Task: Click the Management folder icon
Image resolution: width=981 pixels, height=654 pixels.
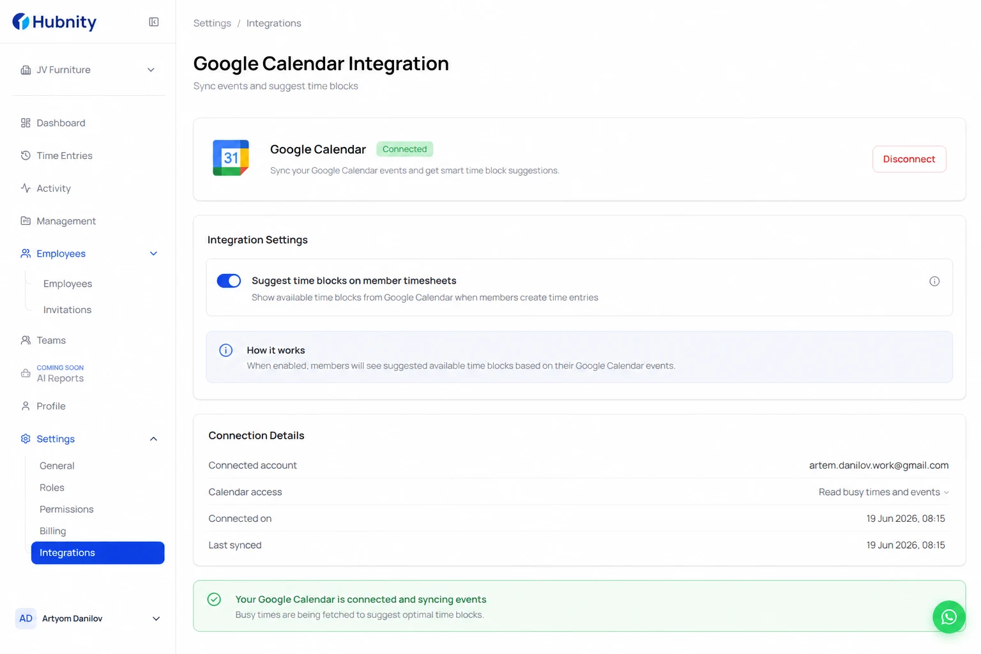Action: point(26,220)
